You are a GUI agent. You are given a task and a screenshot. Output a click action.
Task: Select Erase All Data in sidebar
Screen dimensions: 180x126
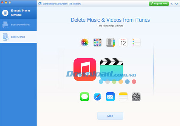tap(18, 37)
